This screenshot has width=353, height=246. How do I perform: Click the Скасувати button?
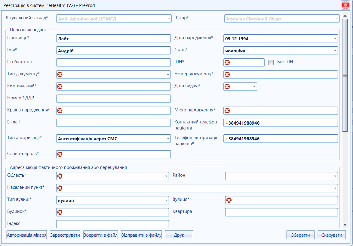[332, 235]
